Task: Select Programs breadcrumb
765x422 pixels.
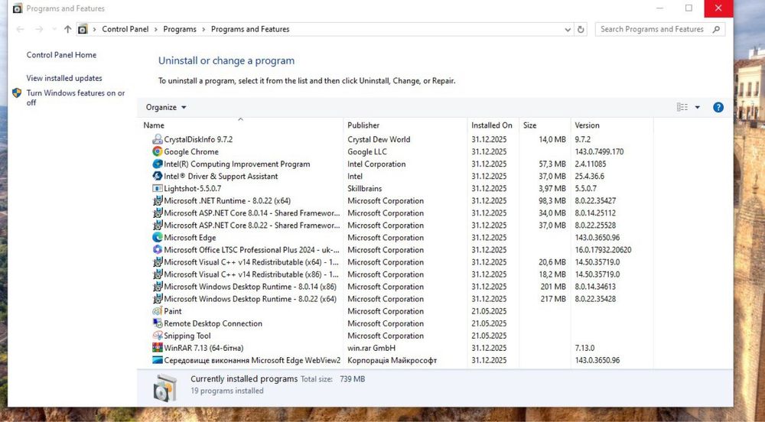Action: coord(180,29)
